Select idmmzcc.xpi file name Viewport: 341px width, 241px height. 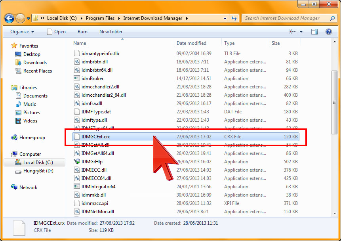pos(95,203)
